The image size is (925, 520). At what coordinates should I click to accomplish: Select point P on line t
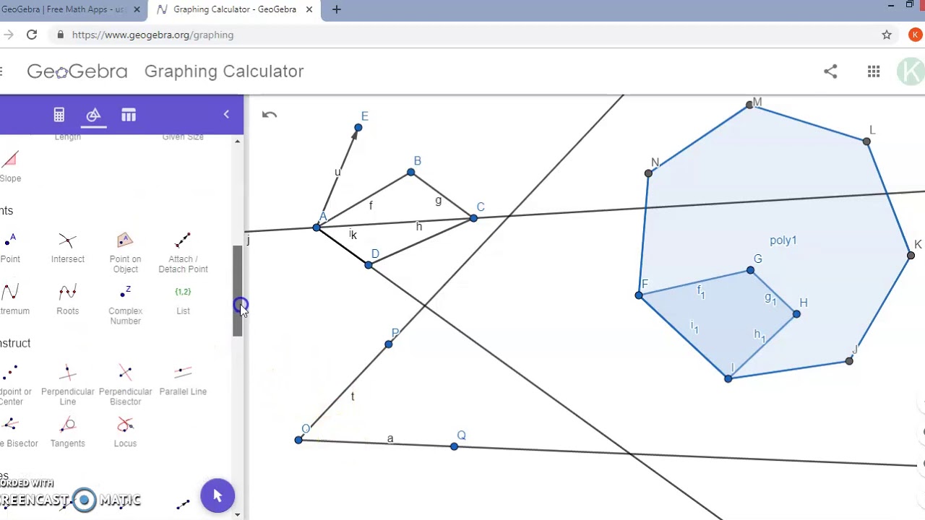389,344
